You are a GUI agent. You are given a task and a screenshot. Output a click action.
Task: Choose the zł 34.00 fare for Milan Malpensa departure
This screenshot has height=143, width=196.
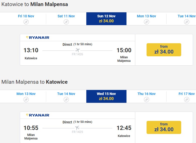click(164, 127)
